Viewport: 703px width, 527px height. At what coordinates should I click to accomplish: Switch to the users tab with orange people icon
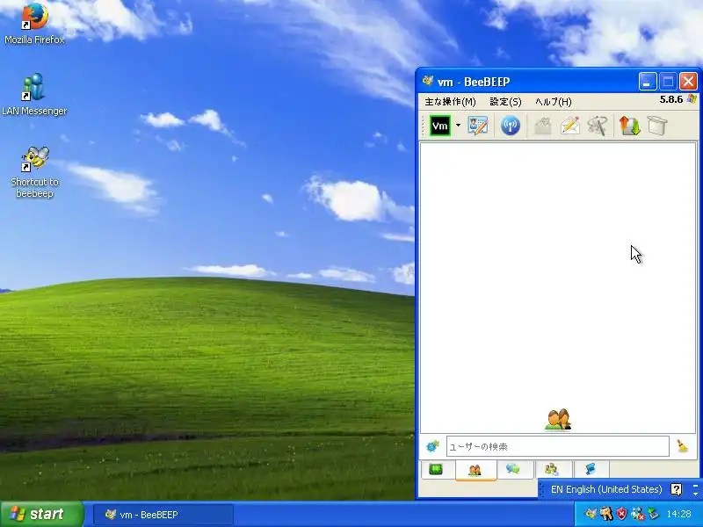pos(475,470)
